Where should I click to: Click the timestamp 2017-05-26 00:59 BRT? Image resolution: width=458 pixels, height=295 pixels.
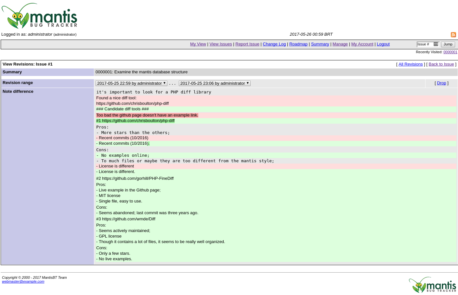[x=311, y=34]
